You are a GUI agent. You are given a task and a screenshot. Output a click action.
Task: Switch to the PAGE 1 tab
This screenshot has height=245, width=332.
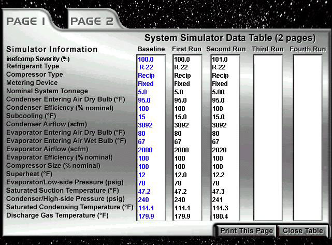26,21
